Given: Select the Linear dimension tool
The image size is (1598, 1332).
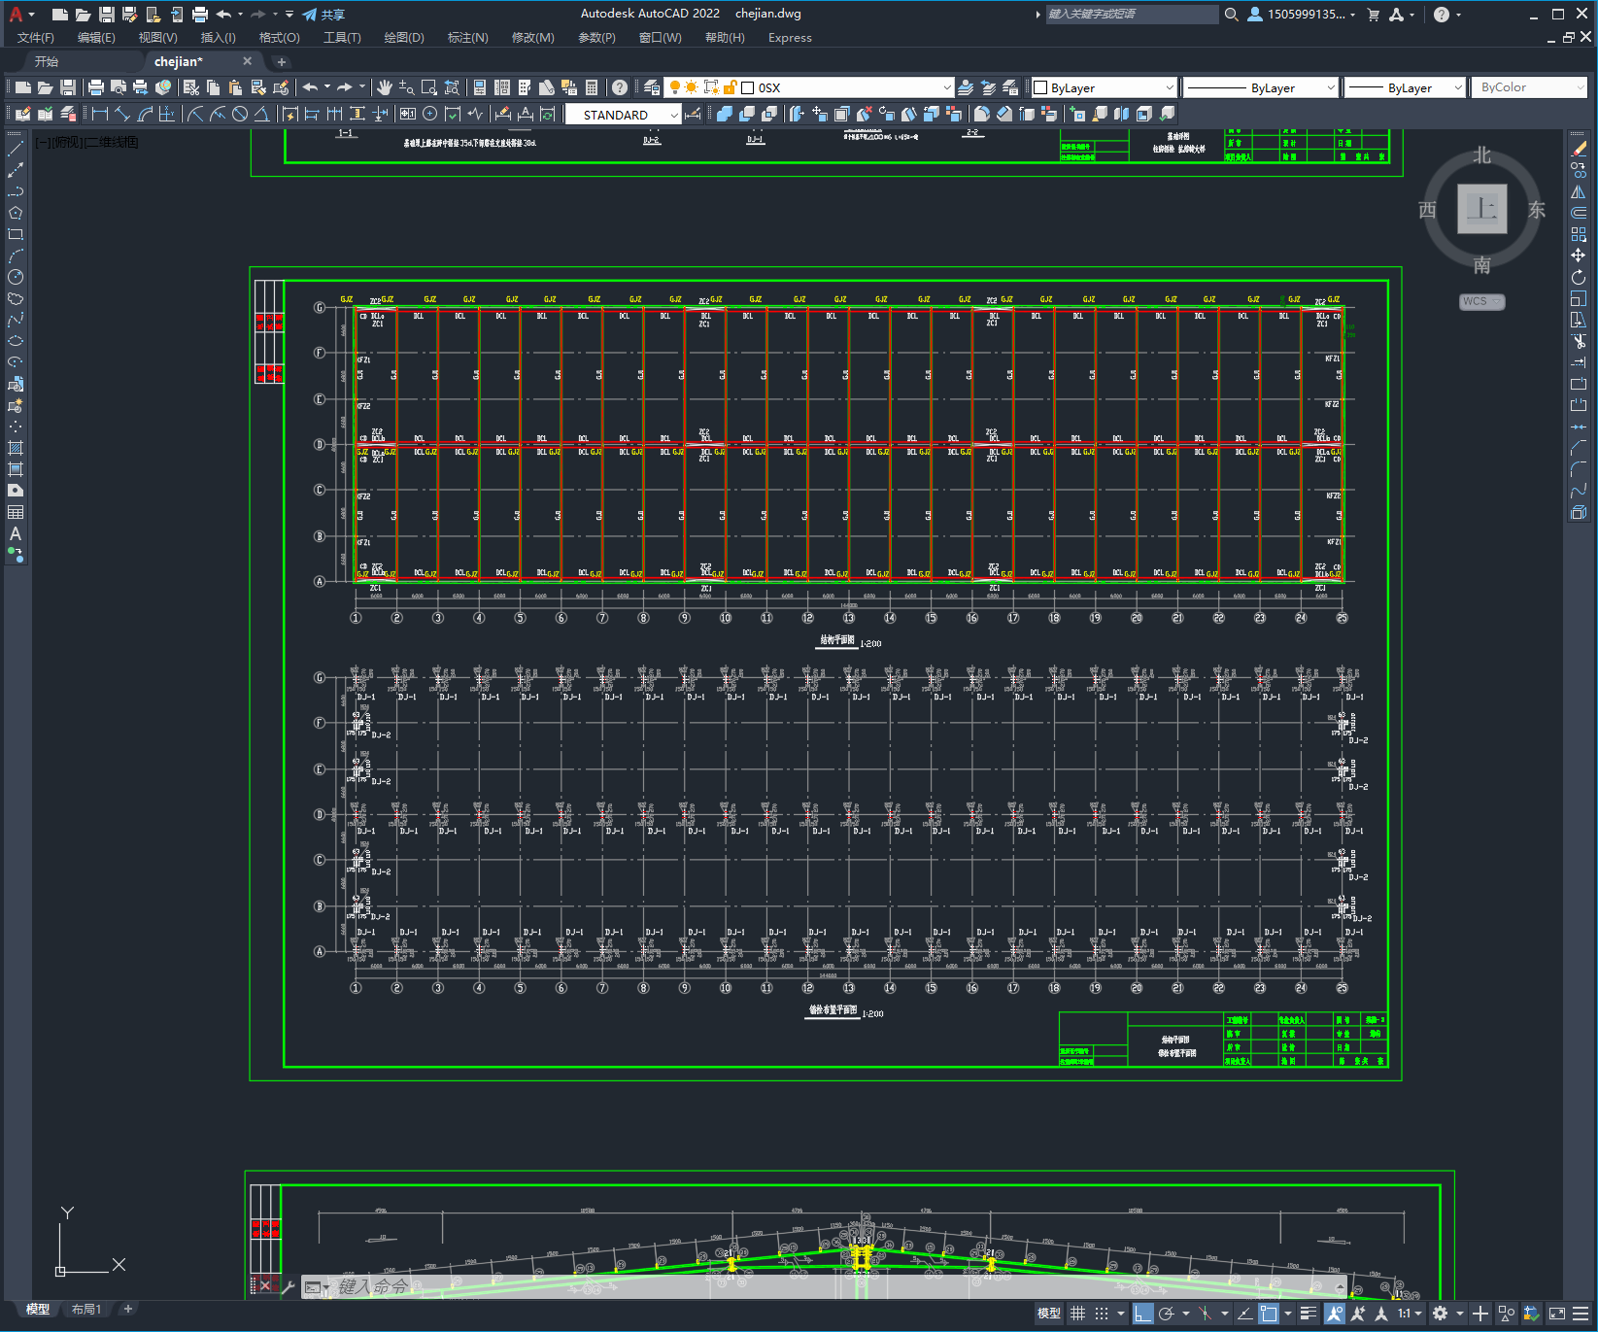Looking at the screenshot, I should pyautogui.click(x=100, y=114).
